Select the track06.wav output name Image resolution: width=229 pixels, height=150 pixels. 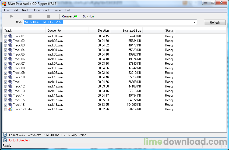tap(55, 59)
